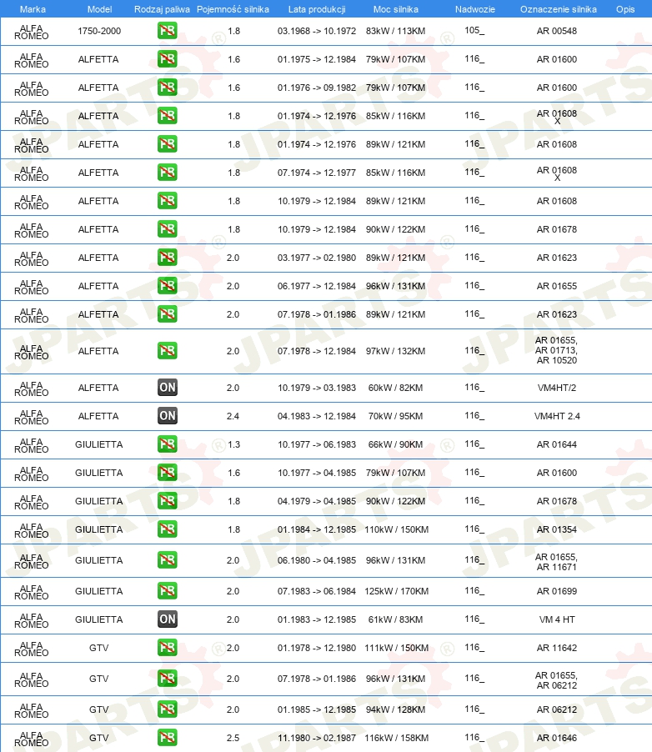Click petrol icon in Alfetta 01.1975 row
The width and height of the screenshot is (652, 752).
coord(168,59)
